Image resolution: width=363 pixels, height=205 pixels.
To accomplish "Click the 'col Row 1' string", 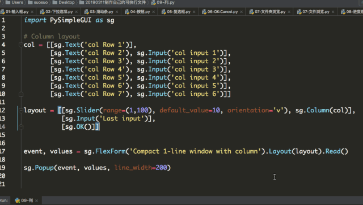I will click(105, 45).
